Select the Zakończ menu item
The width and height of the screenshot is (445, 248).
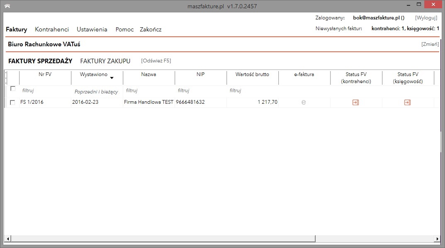151,29
